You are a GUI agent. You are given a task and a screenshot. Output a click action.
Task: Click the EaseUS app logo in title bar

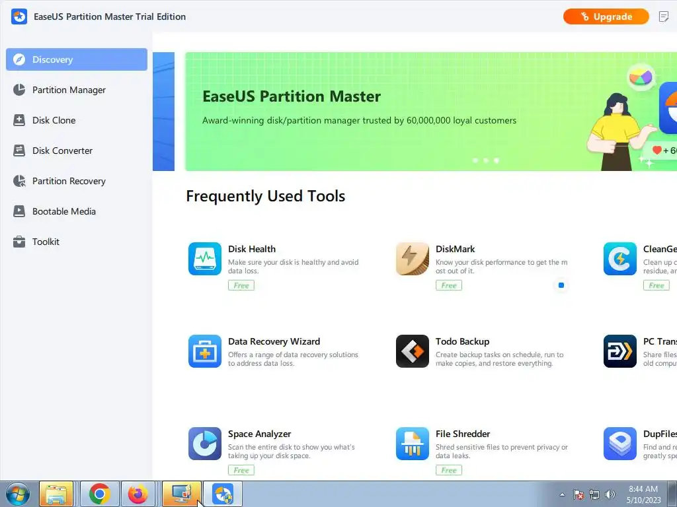pyautogui.click(x=19, y=17)
